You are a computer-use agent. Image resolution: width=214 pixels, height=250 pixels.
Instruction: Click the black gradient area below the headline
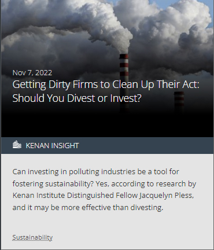point(107,122)
